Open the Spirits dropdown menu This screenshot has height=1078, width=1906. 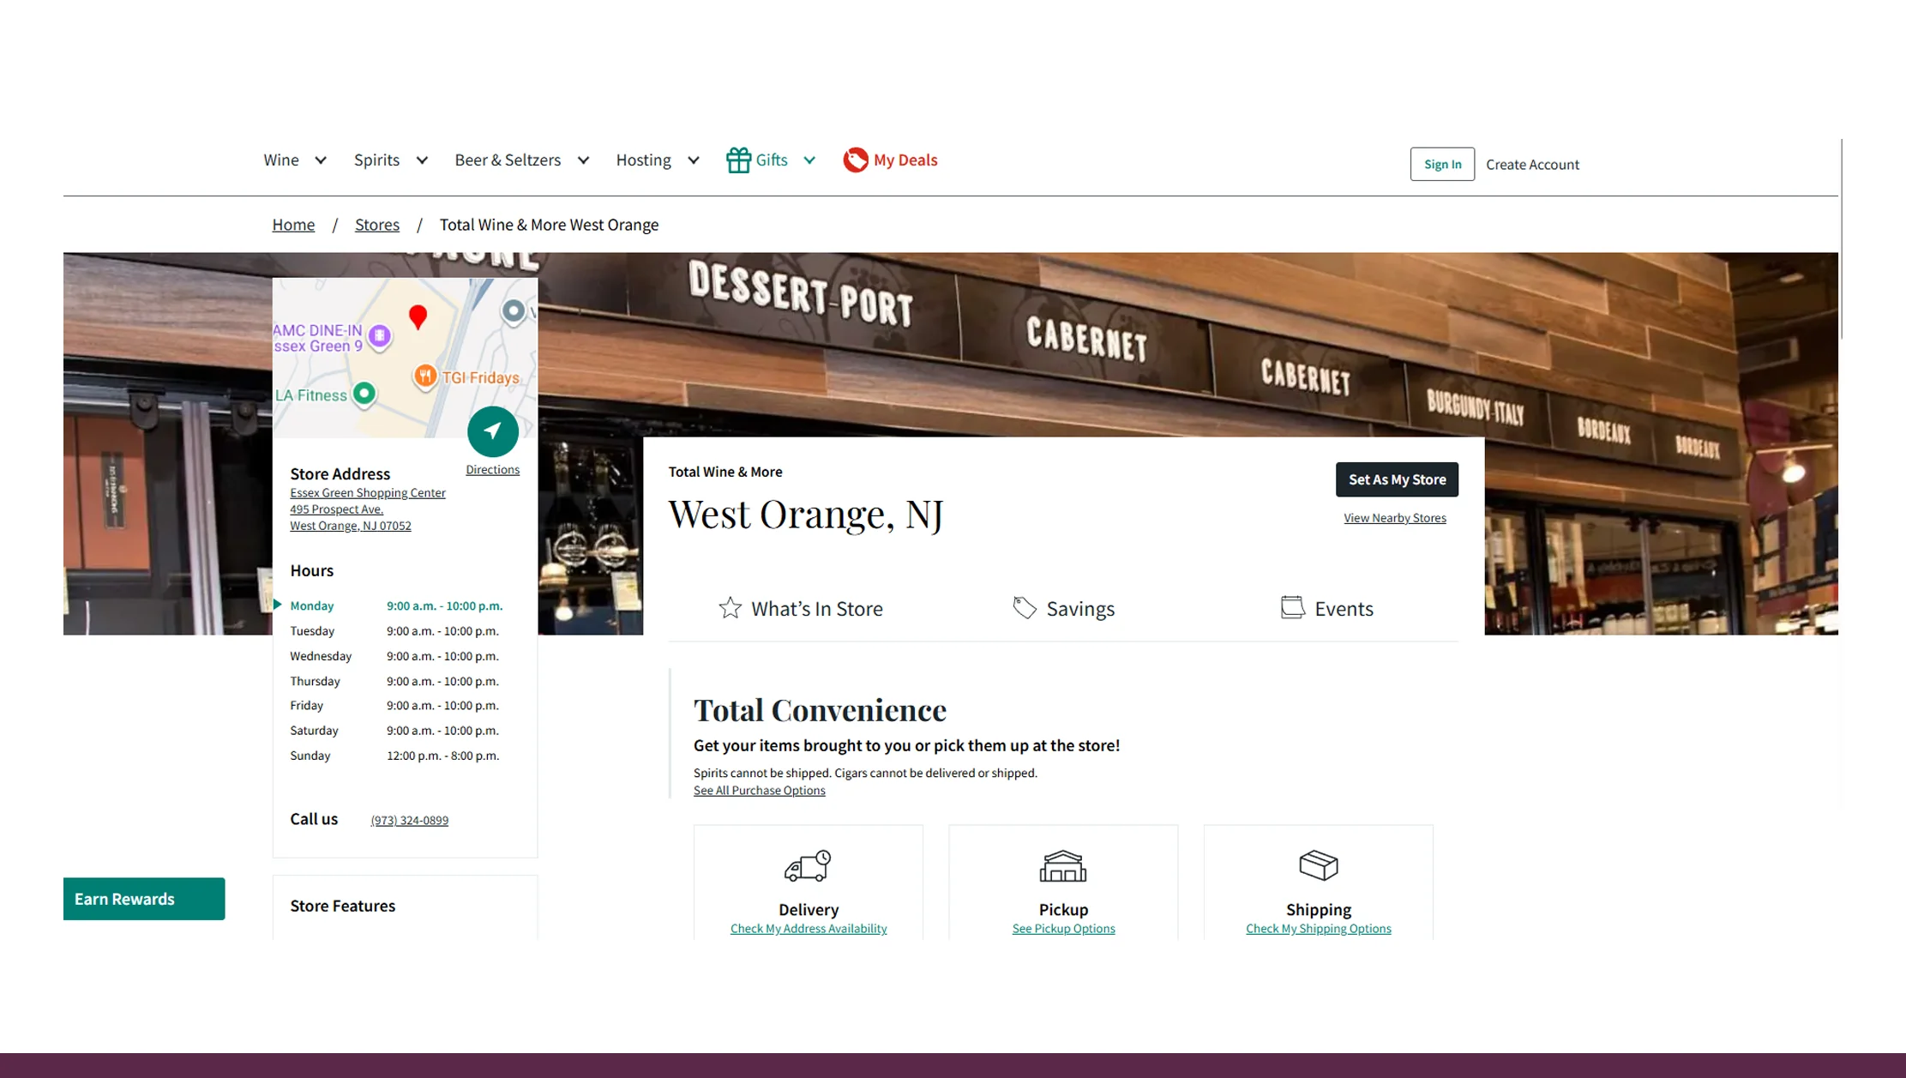click(388, 160)
